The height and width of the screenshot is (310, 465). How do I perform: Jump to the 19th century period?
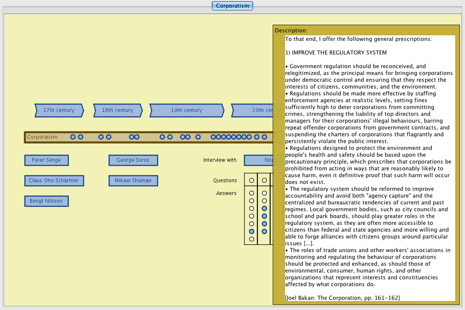click(186, 110)
